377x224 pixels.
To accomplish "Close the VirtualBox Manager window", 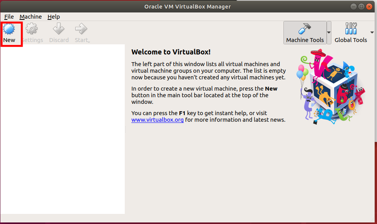I will coord(369,7).
